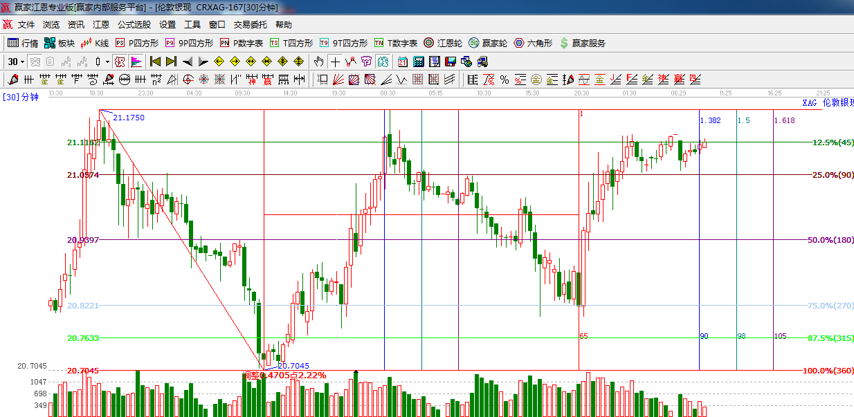Toggle the crosshair cursor tool
Image resolution: width=854 pixels, height=417 pixels.
click(x=335, y=62)
